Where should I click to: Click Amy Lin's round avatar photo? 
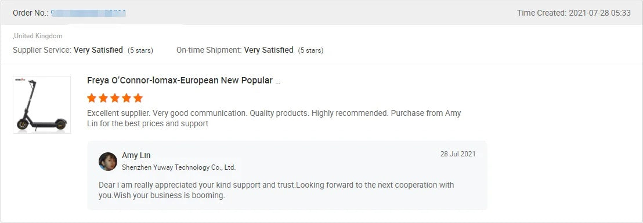(108, 161)
